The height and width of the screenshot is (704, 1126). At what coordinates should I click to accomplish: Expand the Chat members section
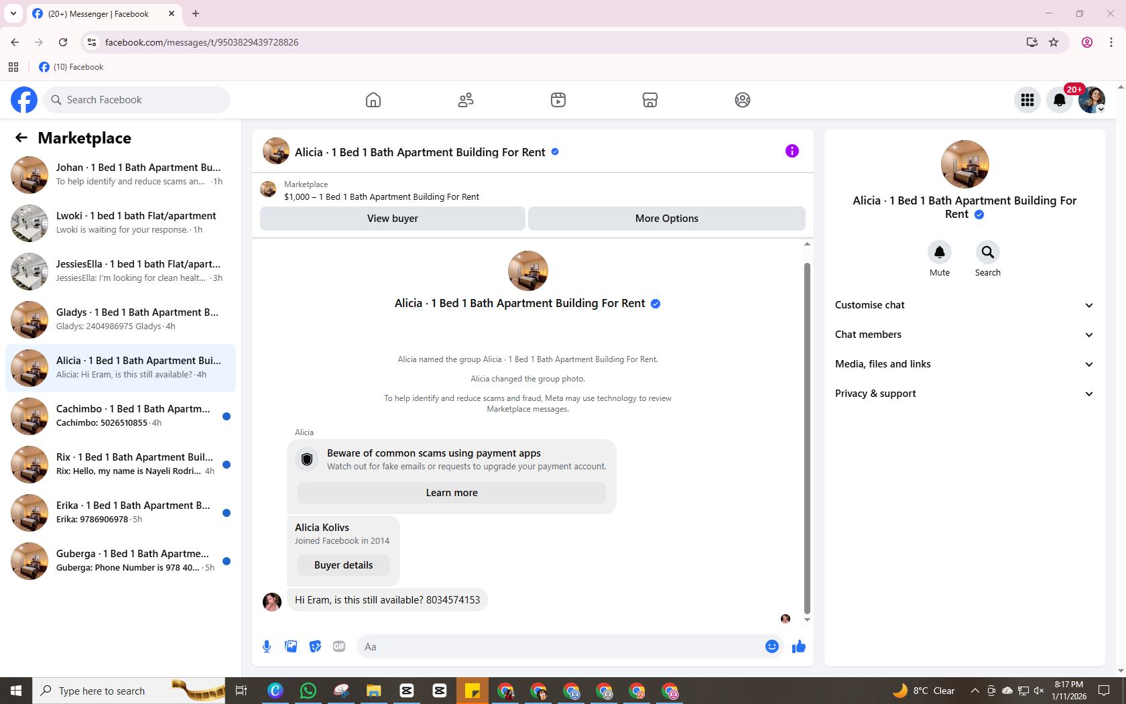(x=964, y=335)
